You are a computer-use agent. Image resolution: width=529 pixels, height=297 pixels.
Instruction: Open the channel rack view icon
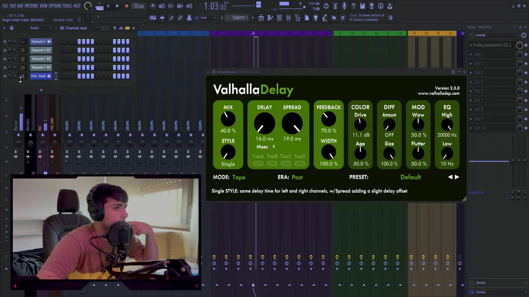click(x=279, y=18)
